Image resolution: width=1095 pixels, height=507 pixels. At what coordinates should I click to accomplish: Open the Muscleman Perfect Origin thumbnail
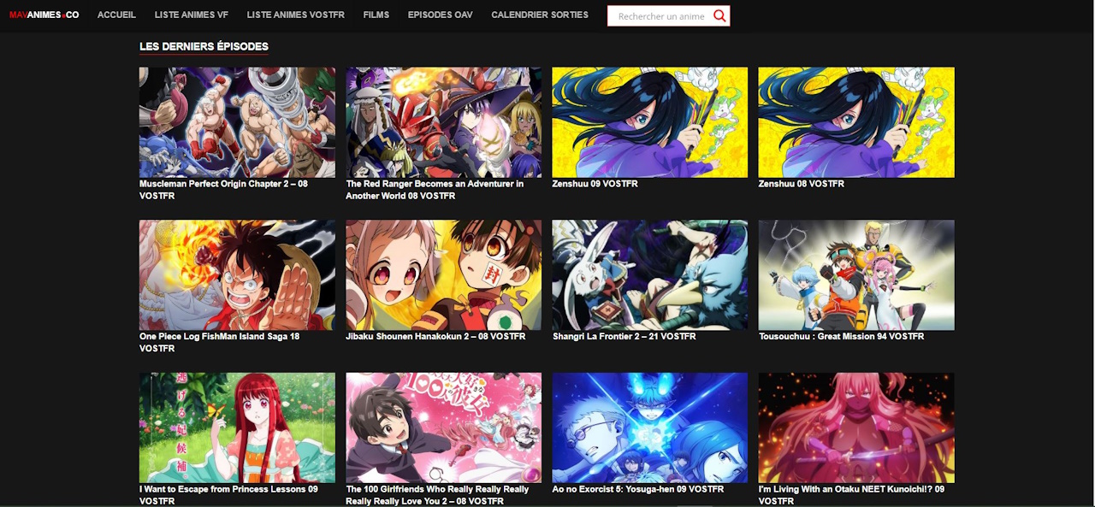point(237,122)
